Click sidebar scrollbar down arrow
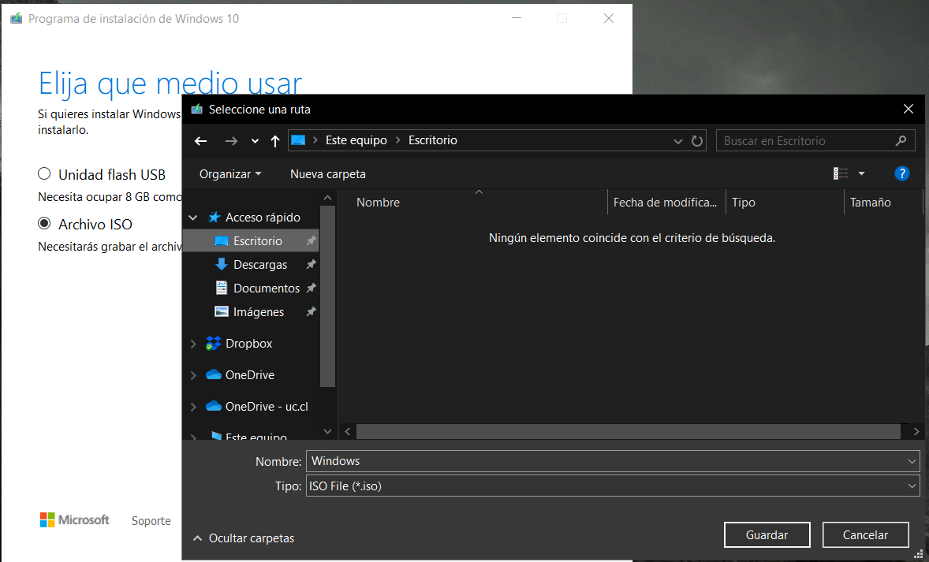Image resolution: width=929 pixels, height=562 pixels. (x=327, y=431)
